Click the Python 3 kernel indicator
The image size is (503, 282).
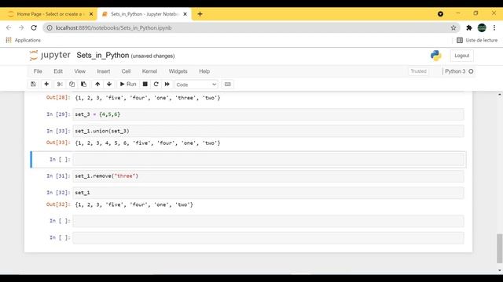(x=455, y=71)
